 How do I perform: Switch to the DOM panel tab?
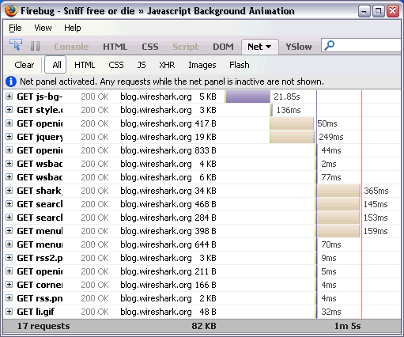point(223,47)
